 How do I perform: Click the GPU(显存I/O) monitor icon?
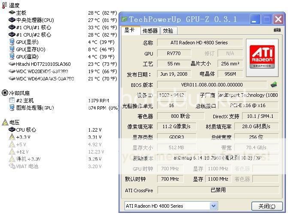12,49
